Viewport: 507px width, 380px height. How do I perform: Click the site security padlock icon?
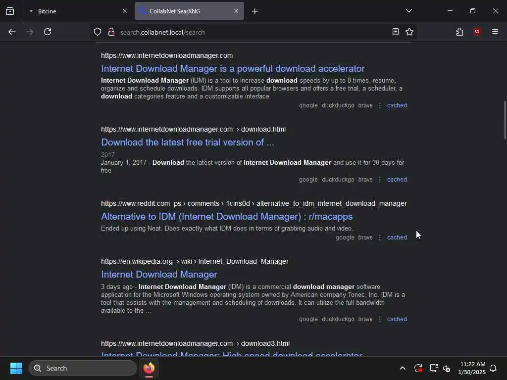pos(111,32)
